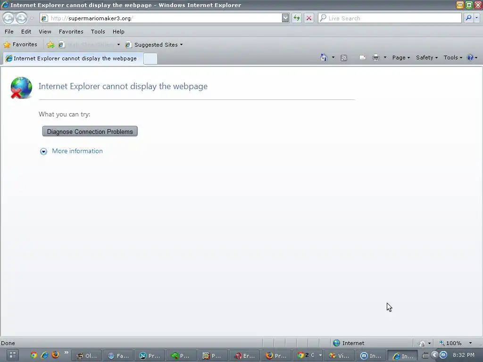This screenshot has width=483, height=362.
Task: Click the red Stop loading icon
Action: pos(308,18)
